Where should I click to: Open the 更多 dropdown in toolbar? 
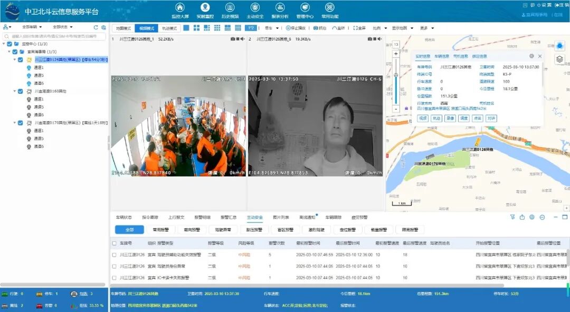coord(427,28)
